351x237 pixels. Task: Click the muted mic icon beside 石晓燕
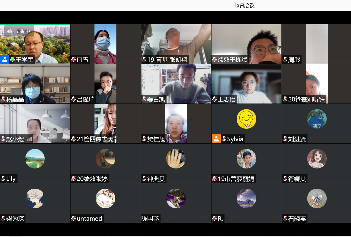285,219
